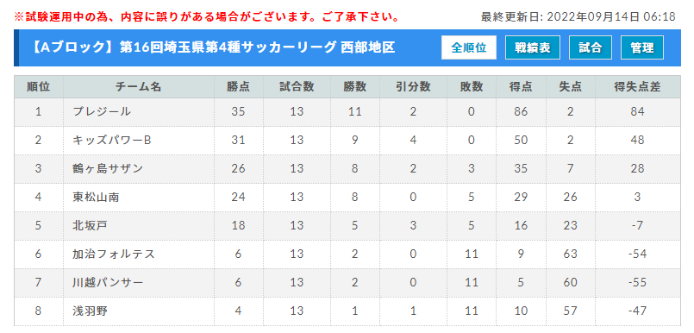
Task: Click the 得失点差 column header
Action: coord(637,87)
